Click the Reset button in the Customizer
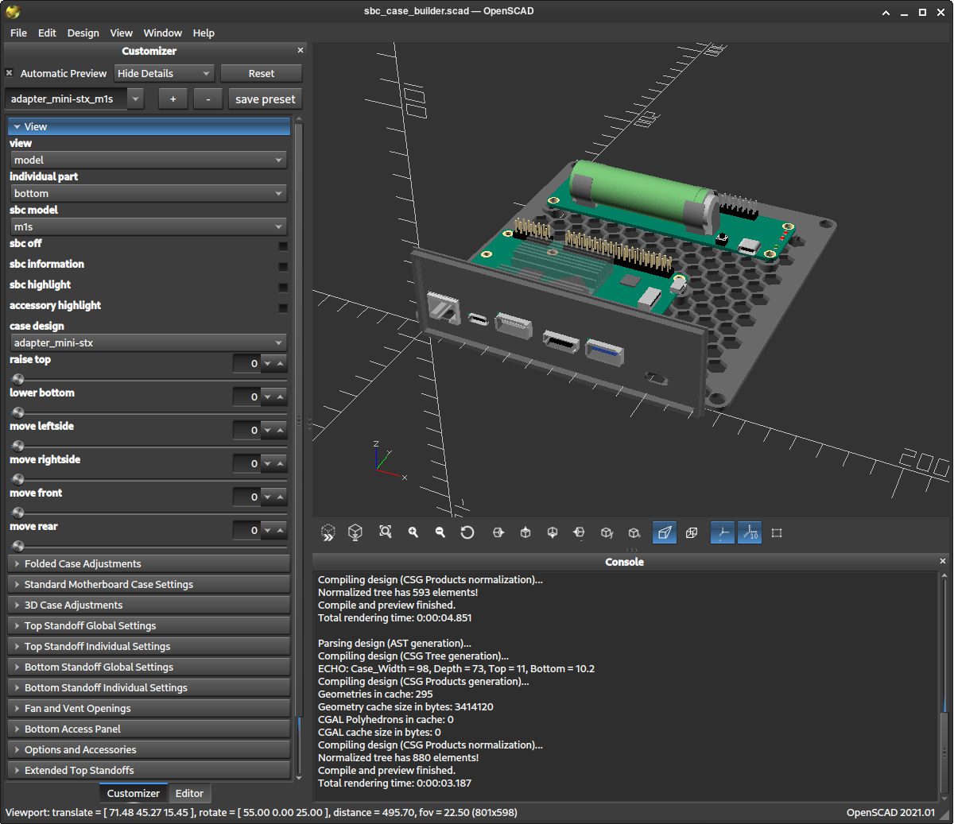The width and height of the screenshot is (954, 824). 262,73
